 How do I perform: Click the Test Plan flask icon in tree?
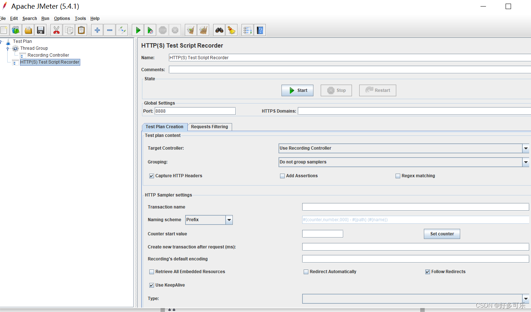(x=8, y=41)
